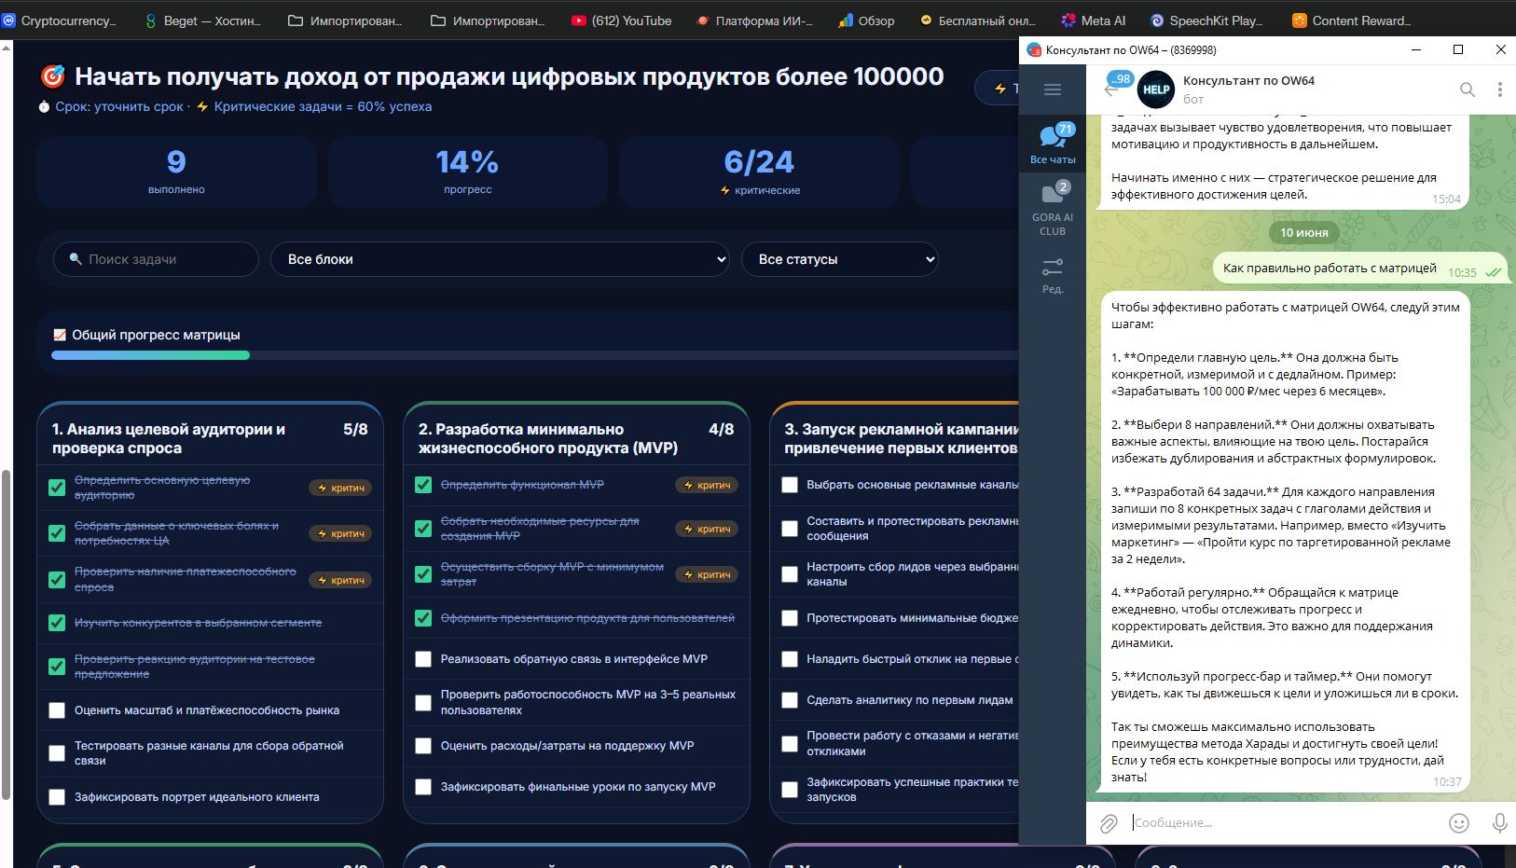This screenshot has width=1516, height=868.
Task: Open the YouTube bookmark in bookmarks bar
Action: point(621,21)
